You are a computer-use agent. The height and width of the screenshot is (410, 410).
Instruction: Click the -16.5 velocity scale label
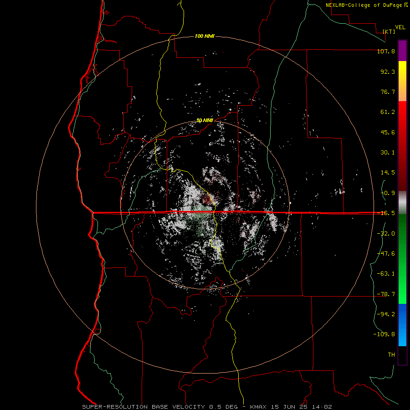(x=386, y=213)
